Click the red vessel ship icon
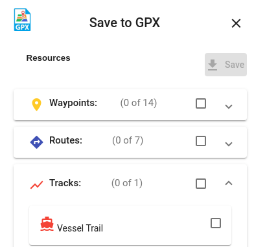The height and width of the screenshot is (247, 254). (x=47, y=224)
